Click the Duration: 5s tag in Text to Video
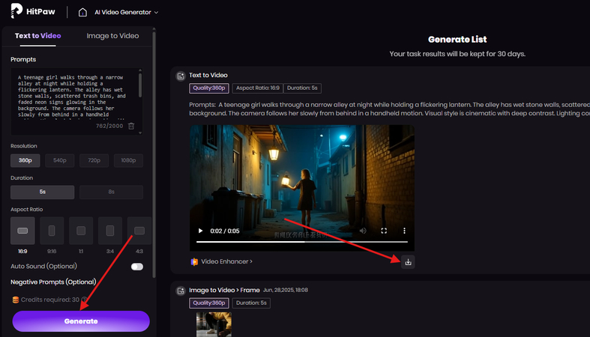This screenshot has width=590, height=337. pos(302,88)
